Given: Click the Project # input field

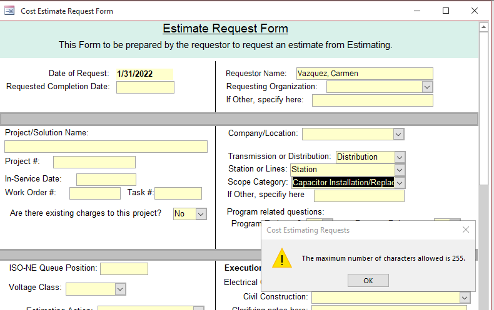Looking at the screenshot, I should tap(94, 162).
